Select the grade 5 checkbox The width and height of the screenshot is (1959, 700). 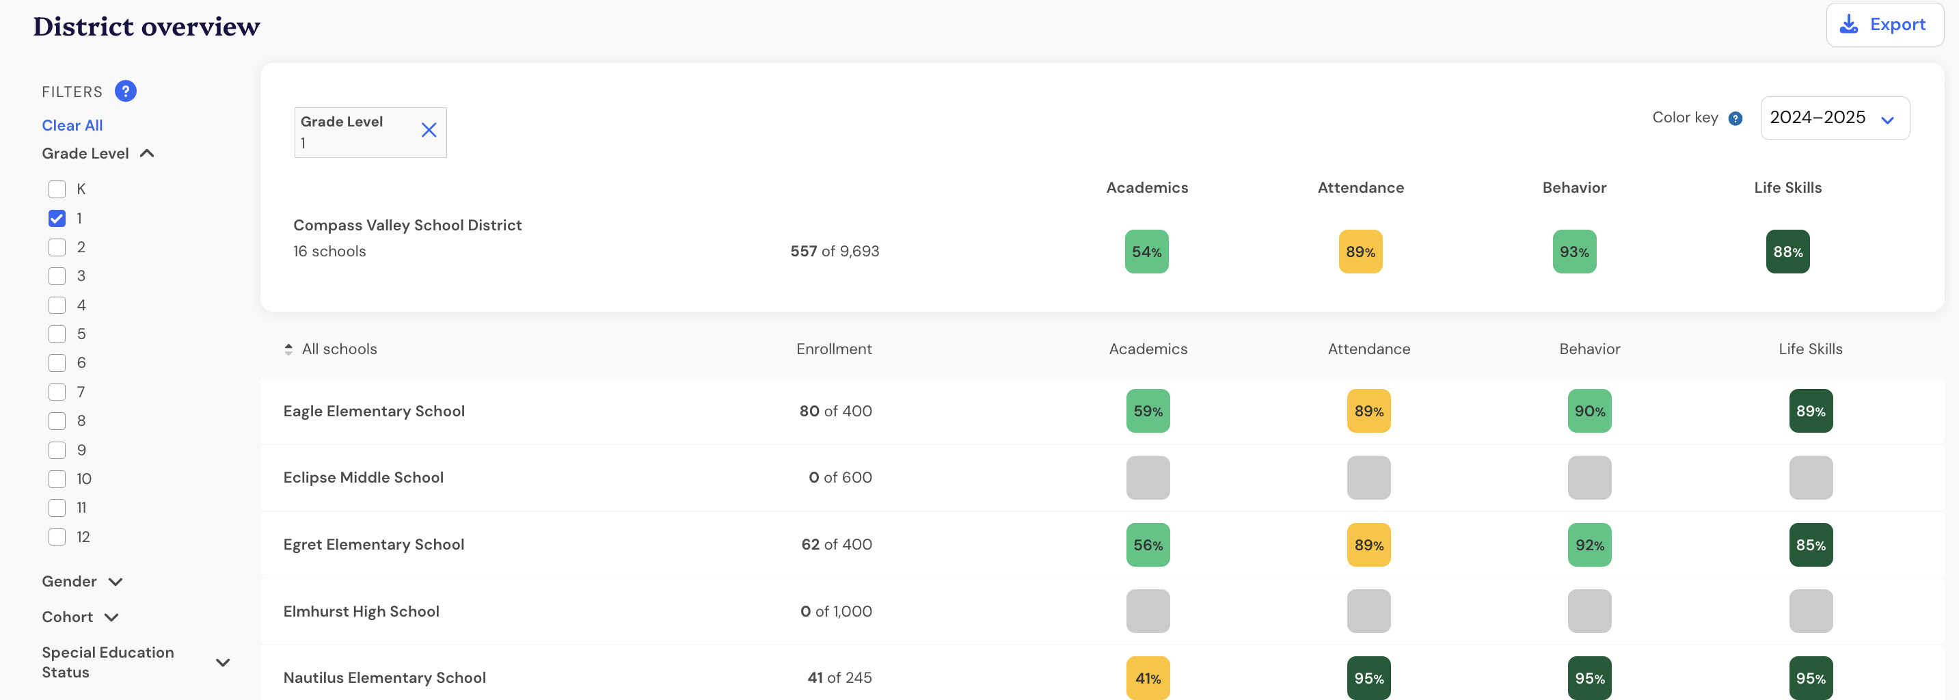[x=57, y=334]
